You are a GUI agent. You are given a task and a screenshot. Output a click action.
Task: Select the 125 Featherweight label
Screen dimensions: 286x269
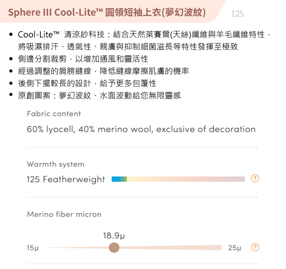(x=66, y=179)
